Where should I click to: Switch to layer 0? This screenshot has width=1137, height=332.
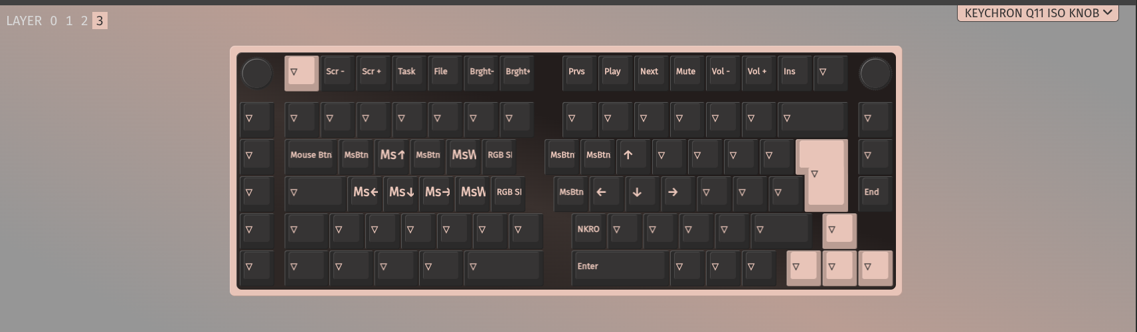point(54,21)
